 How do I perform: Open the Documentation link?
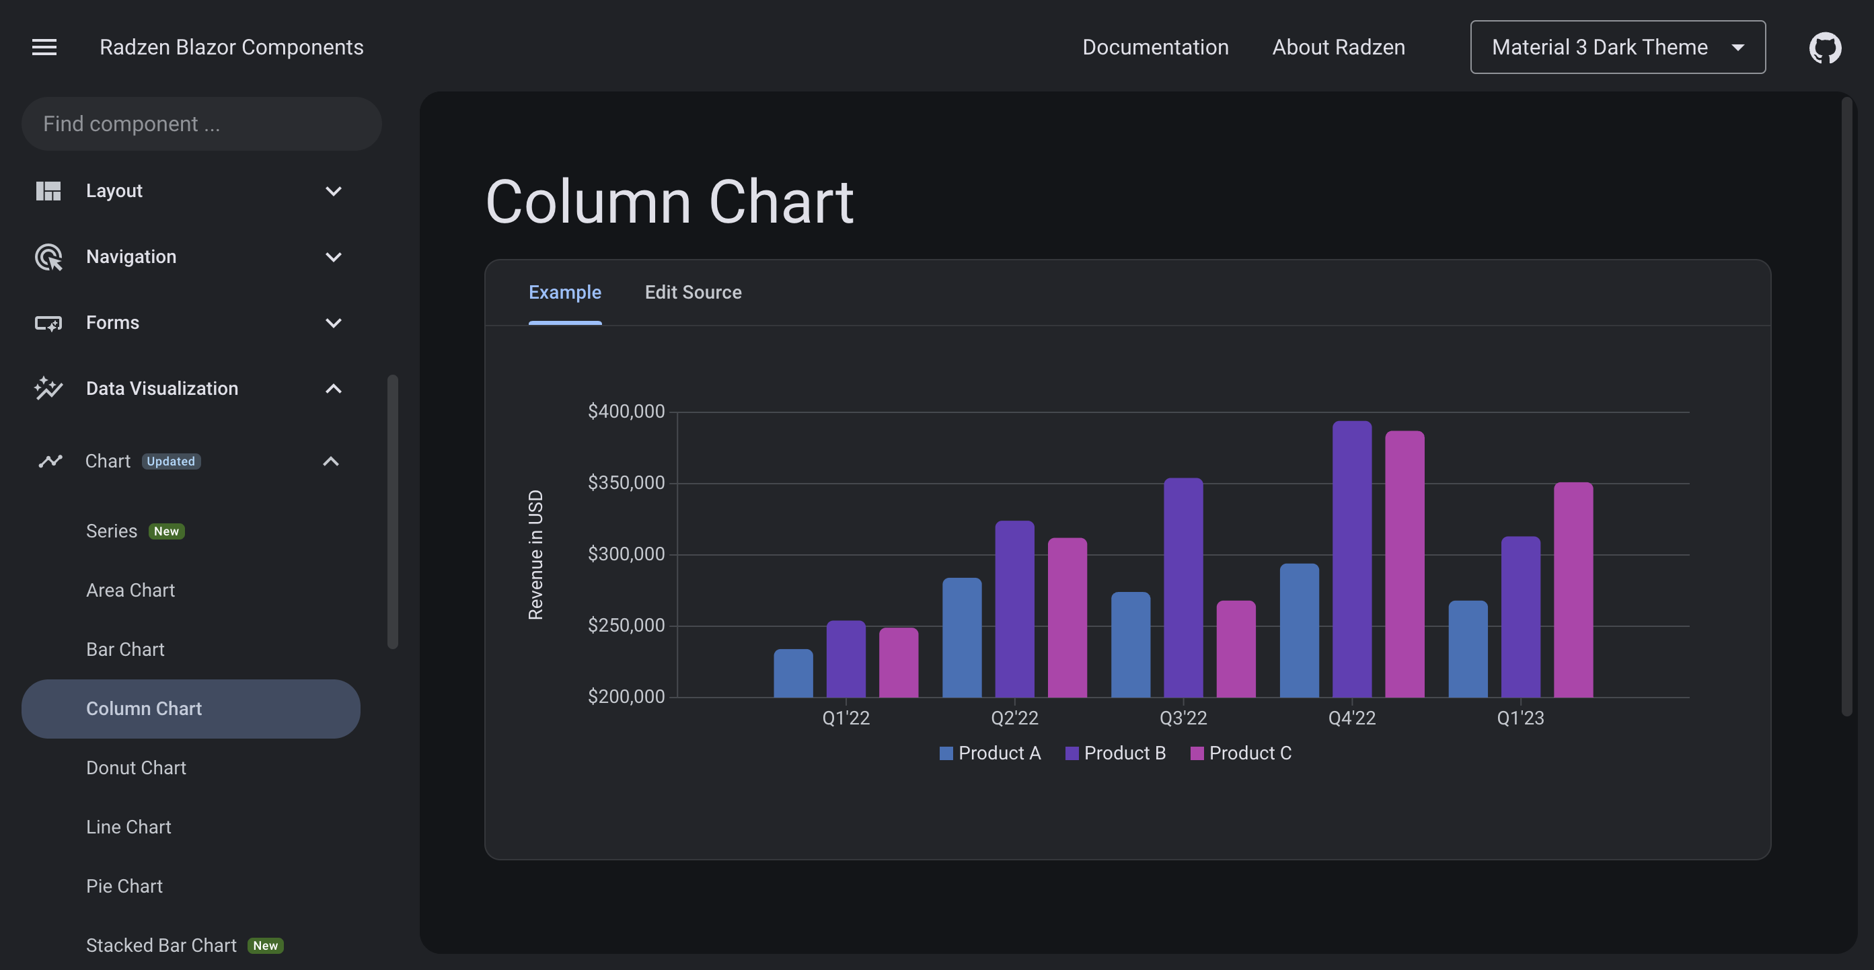[1154, 47]
